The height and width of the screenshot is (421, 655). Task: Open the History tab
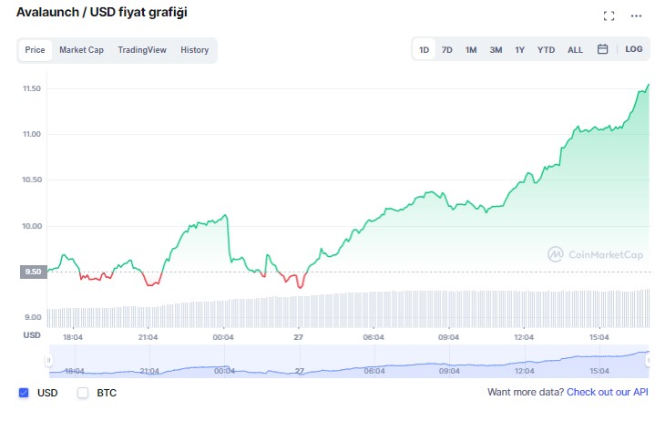click(194, 50)
